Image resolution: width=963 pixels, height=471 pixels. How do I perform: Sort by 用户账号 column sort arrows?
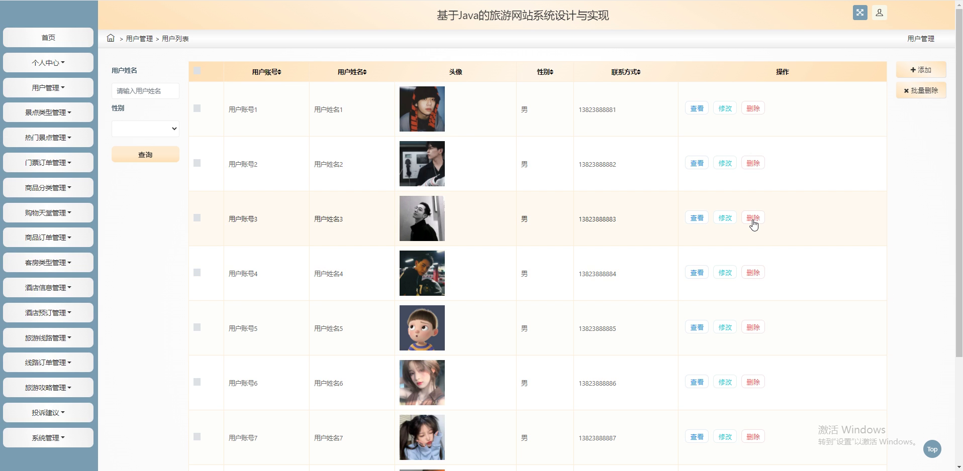click(x=279, y=72)
